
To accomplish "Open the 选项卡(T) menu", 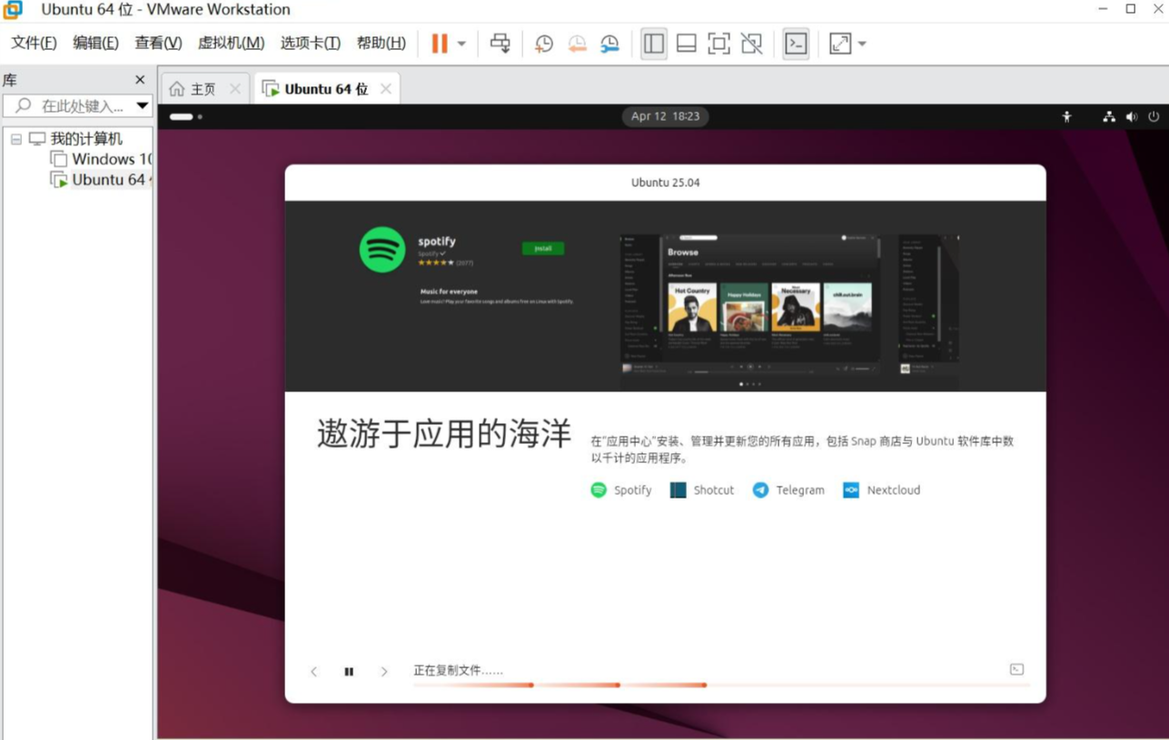I will 310,44.
